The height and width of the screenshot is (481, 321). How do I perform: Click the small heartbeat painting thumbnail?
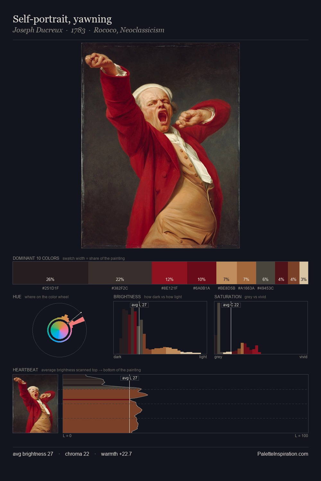35,404
